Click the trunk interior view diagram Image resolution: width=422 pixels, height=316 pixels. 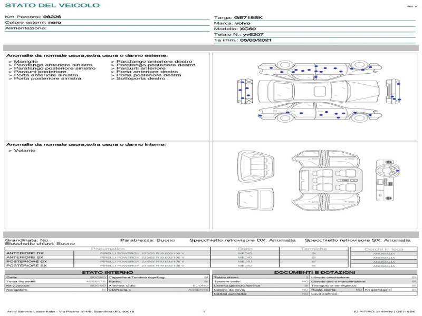pyautogui.click(x=255, y=167)
